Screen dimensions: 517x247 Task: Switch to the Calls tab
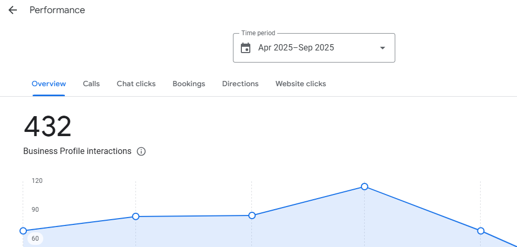91,84
